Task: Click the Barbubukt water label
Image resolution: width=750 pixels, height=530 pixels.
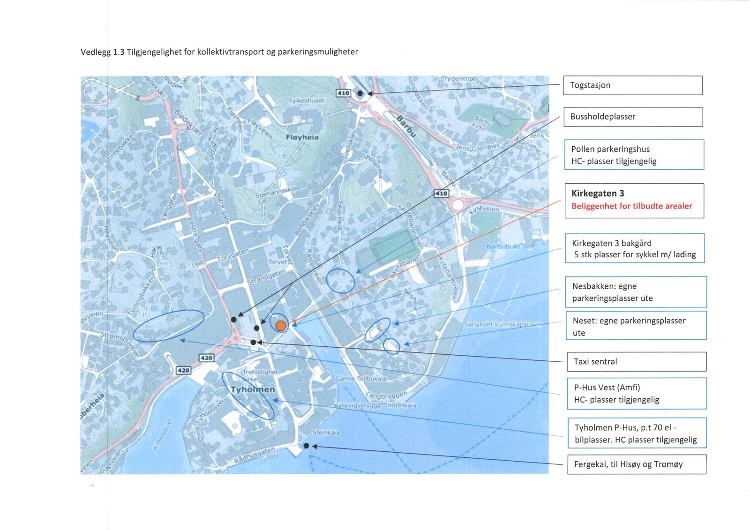Action: 503,246
